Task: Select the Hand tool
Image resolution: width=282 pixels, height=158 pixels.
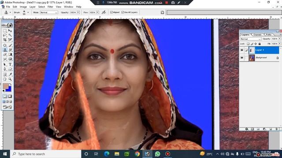Action: tap(5, 79)
